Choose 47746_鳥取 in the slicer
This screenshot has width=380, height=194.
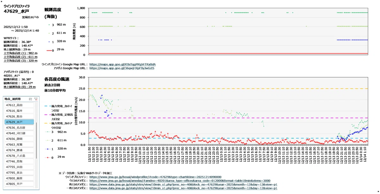[19, 161]
